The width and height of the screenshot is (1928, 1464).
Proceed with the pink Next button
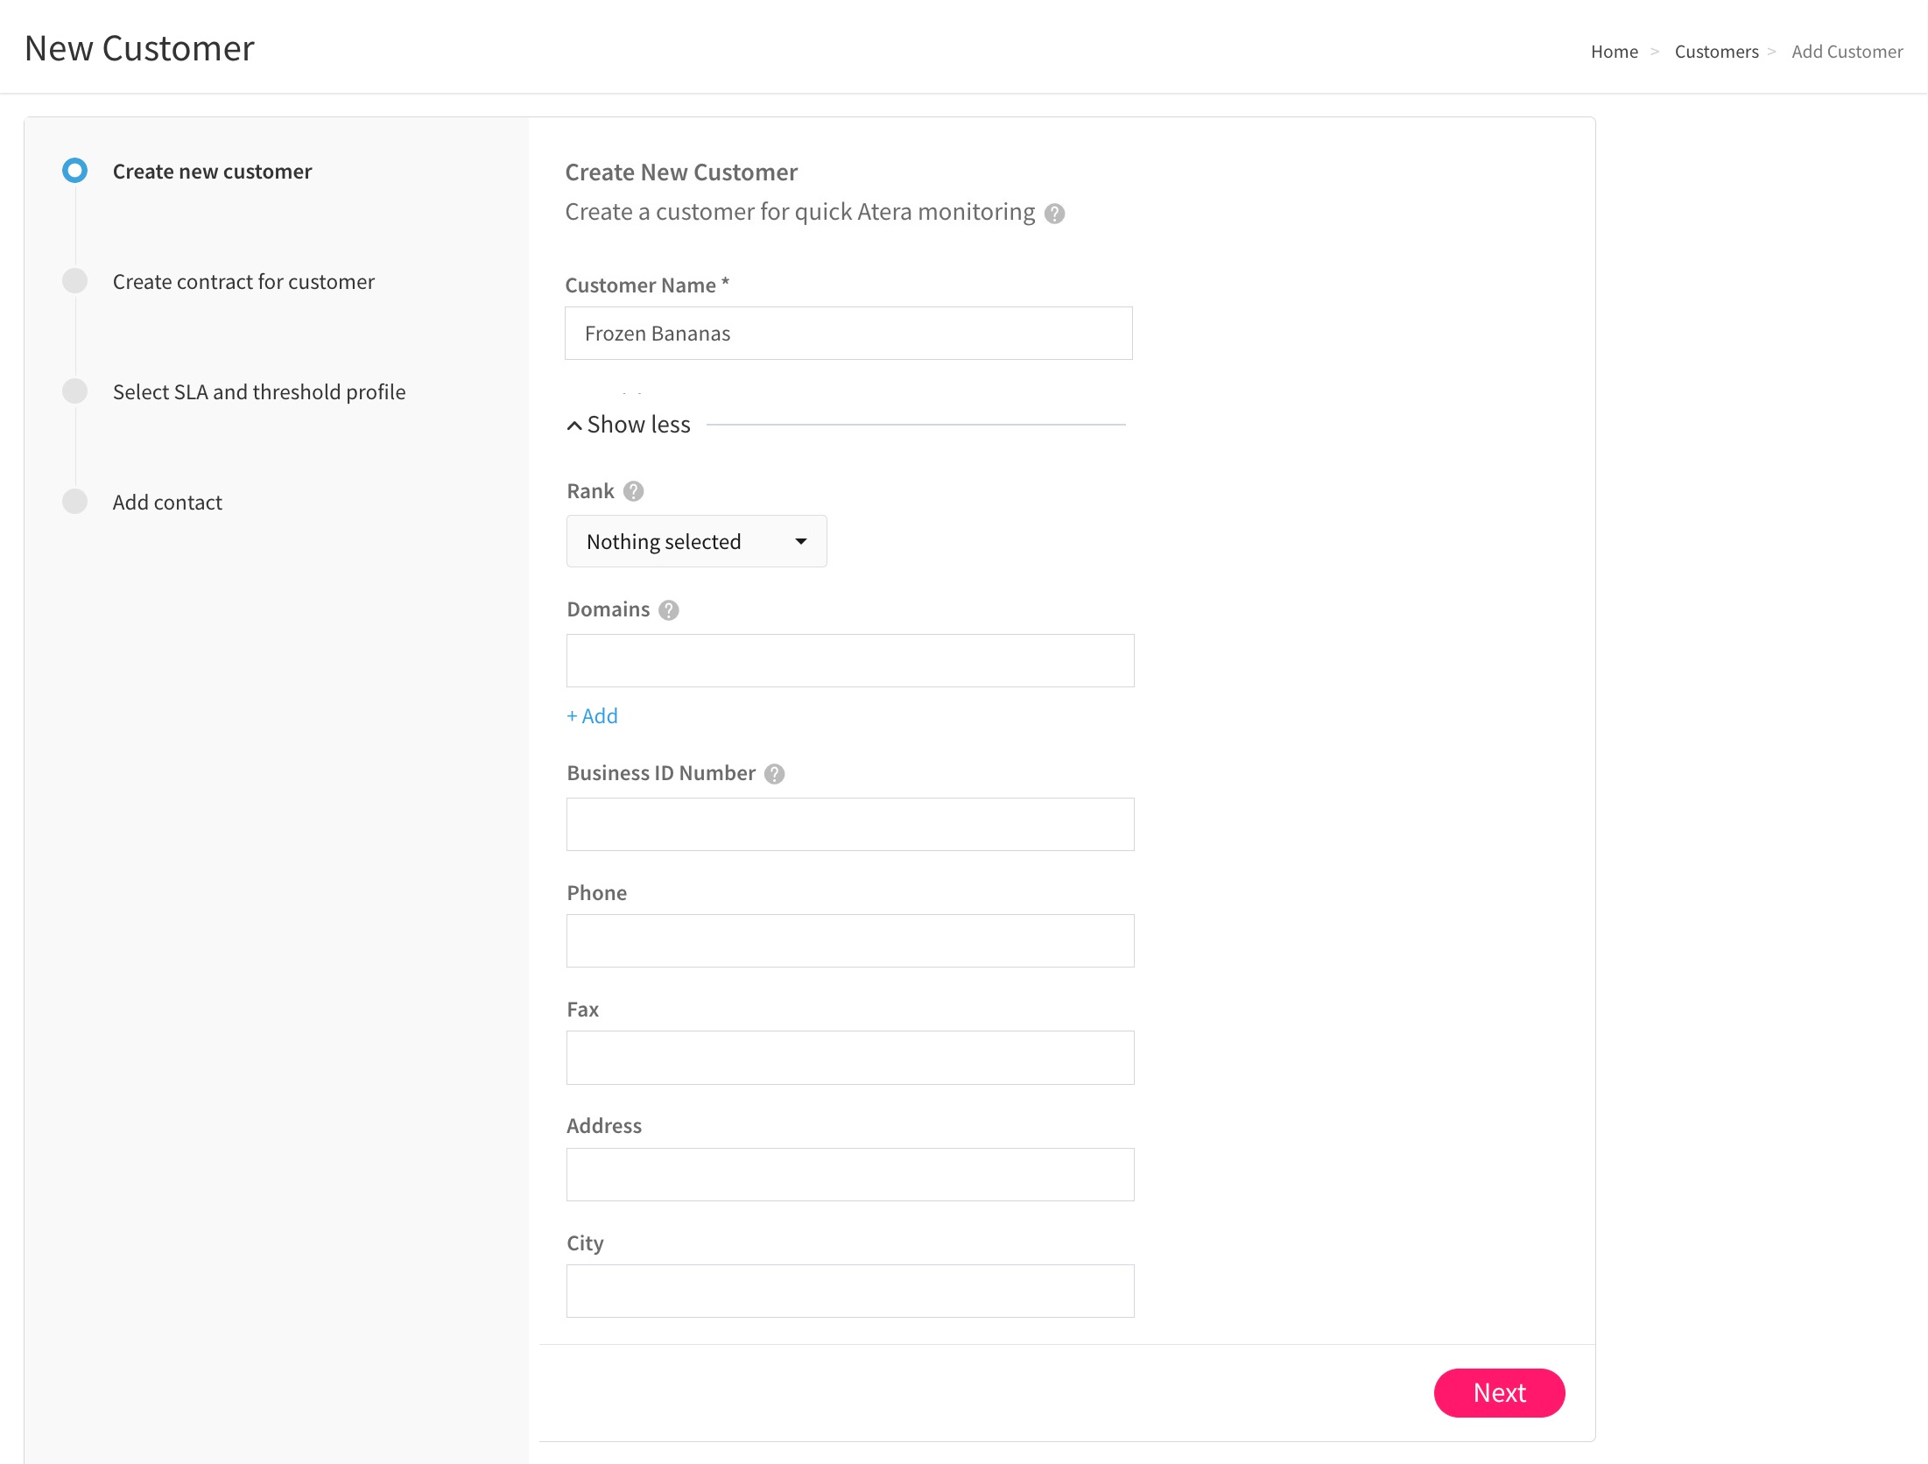pyautogui.click(x=1499, y=1392)
